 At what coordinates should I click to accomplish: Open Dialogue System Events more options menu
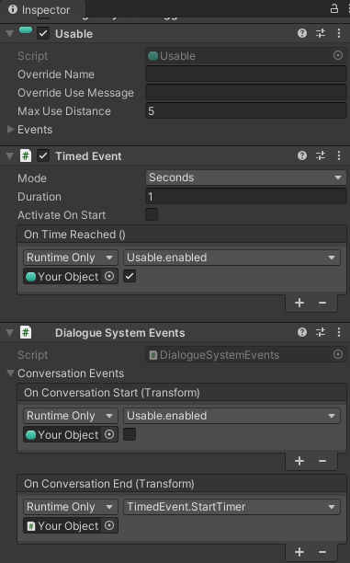[x=339, y=332]
